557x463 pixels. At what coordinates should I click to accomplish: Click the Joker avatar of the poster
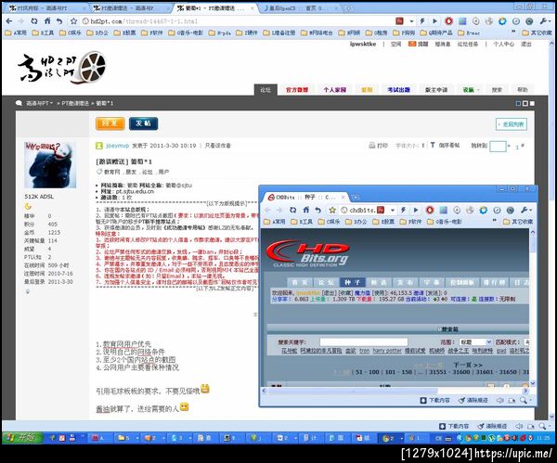pos(50,165)
